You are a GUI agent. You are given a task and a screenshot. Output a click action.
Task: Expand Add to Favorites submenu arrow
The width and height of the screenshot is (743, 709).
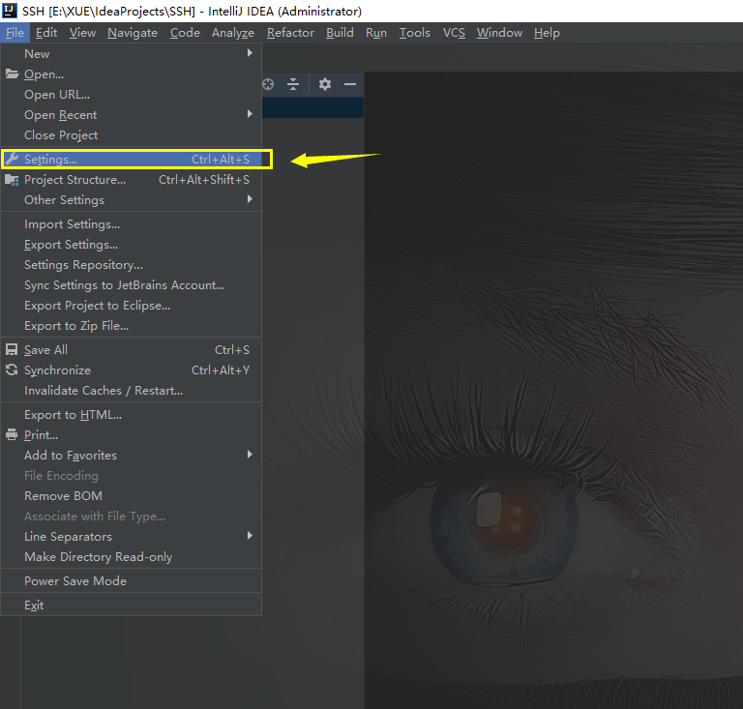pyautogui.click(x=250, y=455)
